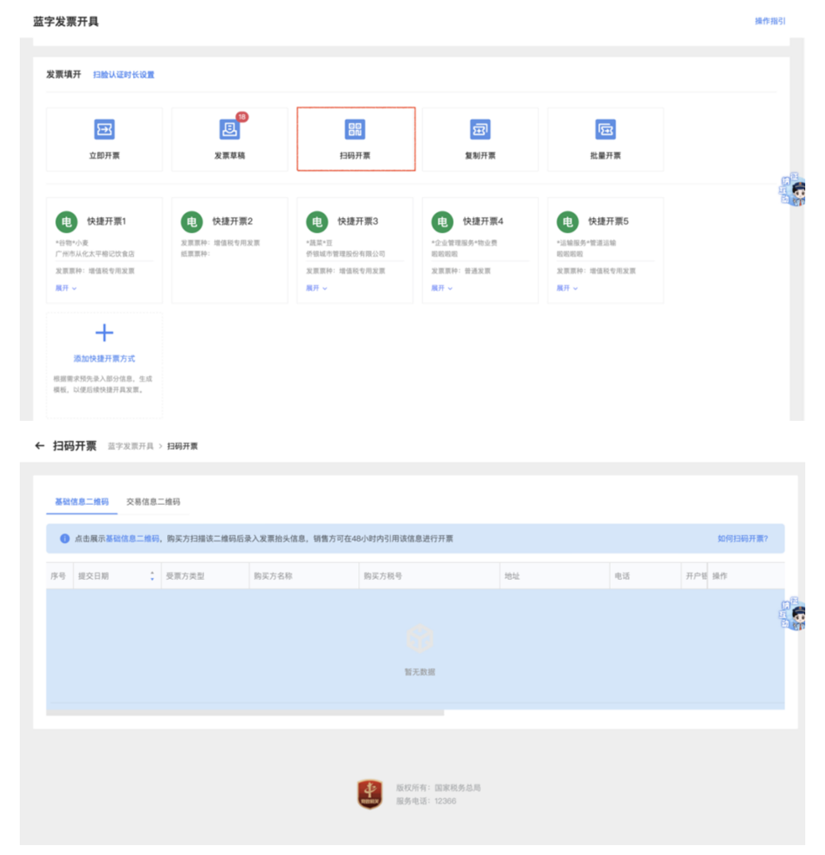Click the green 电 icon on 快捷开票1
This screenshot has height=855, width=825.
tap(67, 222)
